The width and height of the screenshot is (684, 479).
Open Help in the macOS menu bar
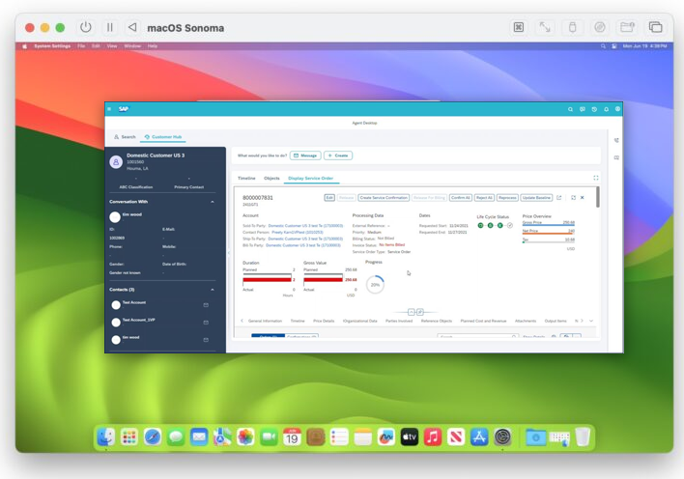[153, 45]
